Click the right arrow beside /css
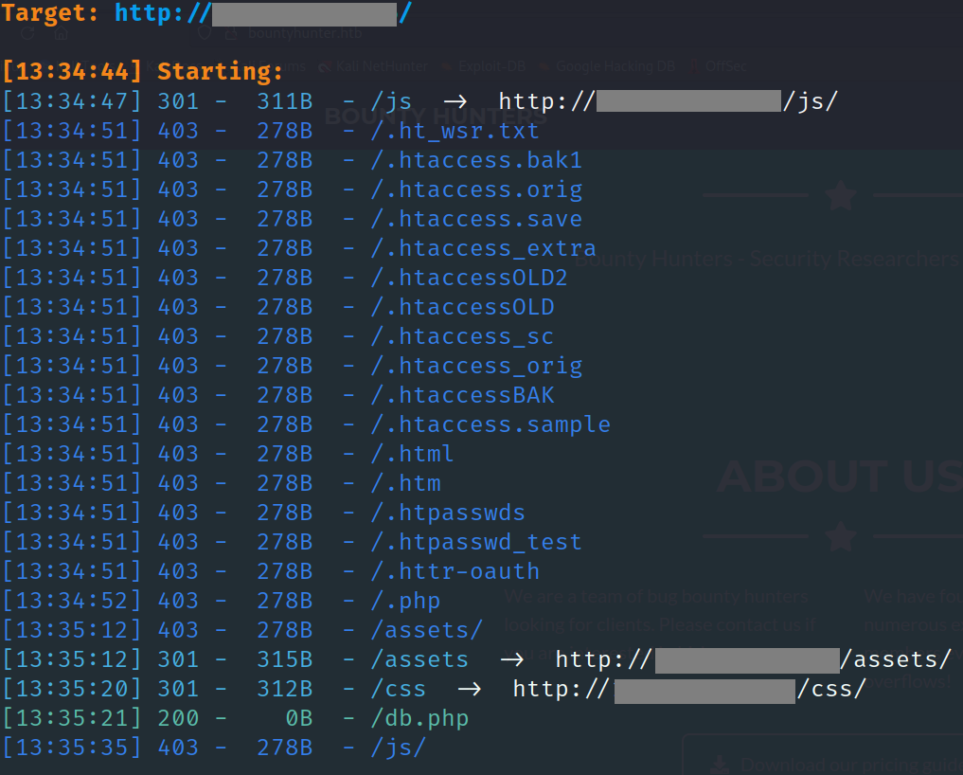The image size is (963, 775). click(469, 689)
